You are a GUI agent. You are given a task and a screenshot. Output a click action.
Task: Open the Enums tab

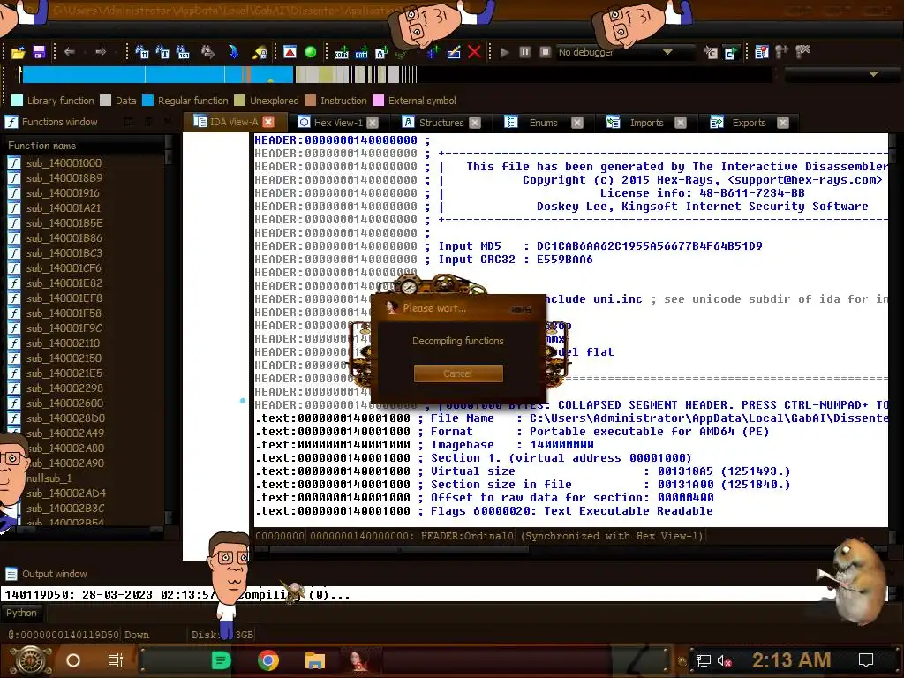(543, 122)
